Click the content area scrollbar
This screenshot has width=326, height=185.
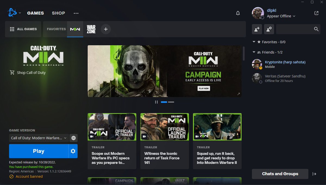pyautogui.click(x=244, y=53)
